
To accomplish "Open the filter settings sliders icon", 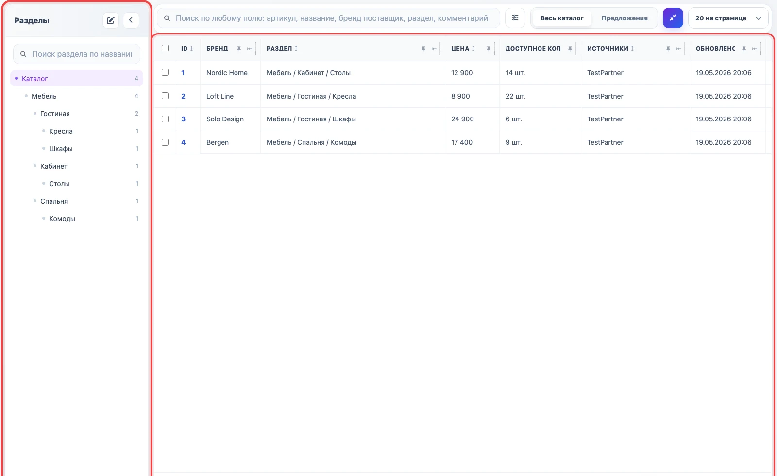I will pos(515,18).
